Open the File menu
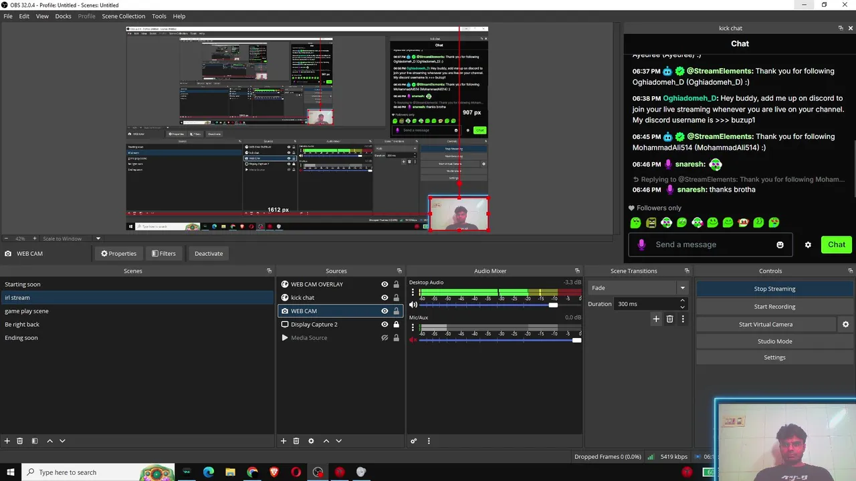Screen dimensions: 856x481 pyautogui.click(x=8, y=16)
